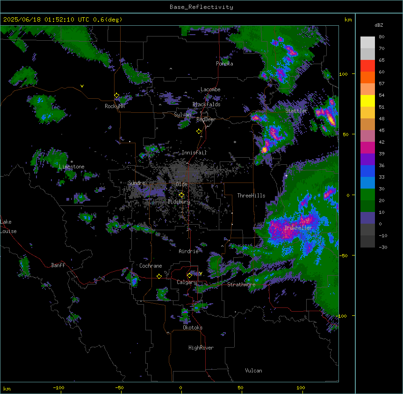
Task: Select the yellow V marker northwest of RockyMH
Action: click(x=82, y=86)
